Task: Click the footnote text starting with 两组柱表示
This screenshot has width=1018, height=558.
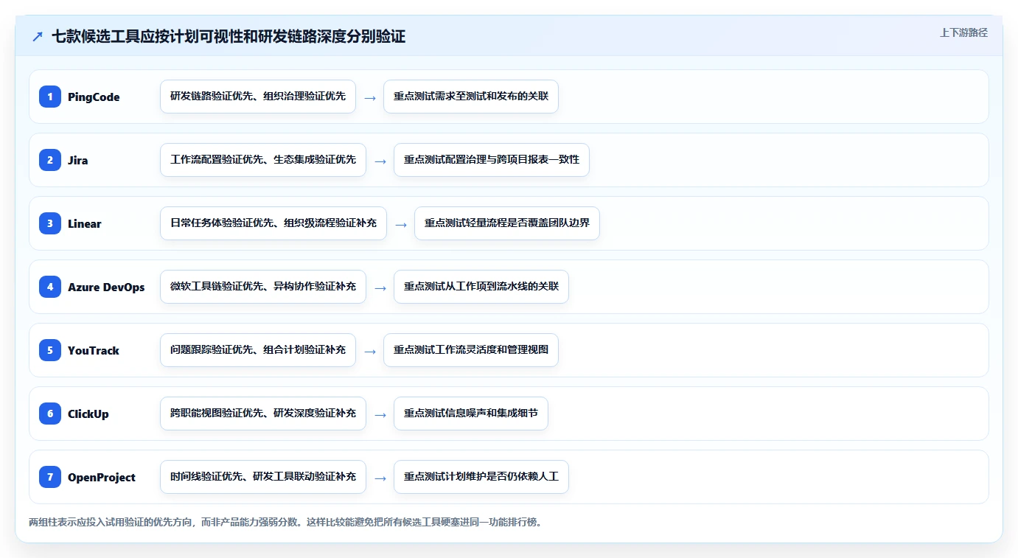Action: point(285,523)
